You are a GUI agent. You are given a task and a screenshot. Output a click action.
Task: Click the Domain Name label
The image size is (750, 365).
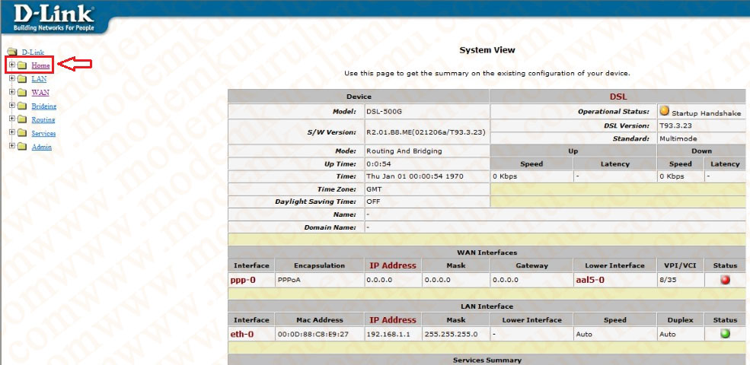point(330,227)
